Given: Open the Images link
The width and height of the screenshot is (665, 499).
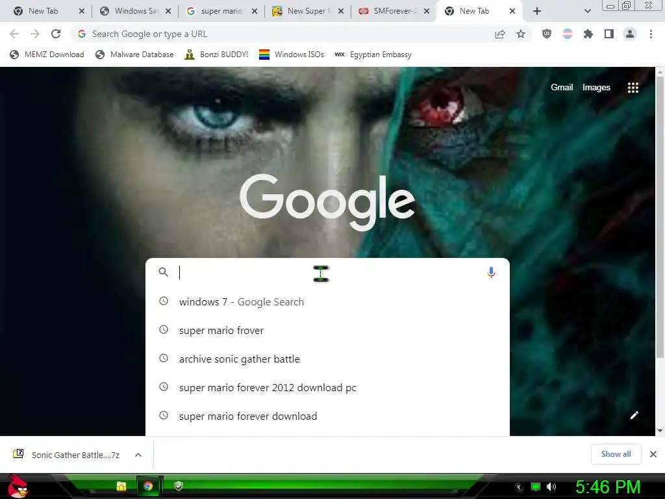Looking at the screenshot, I should (x=596, y=88).
